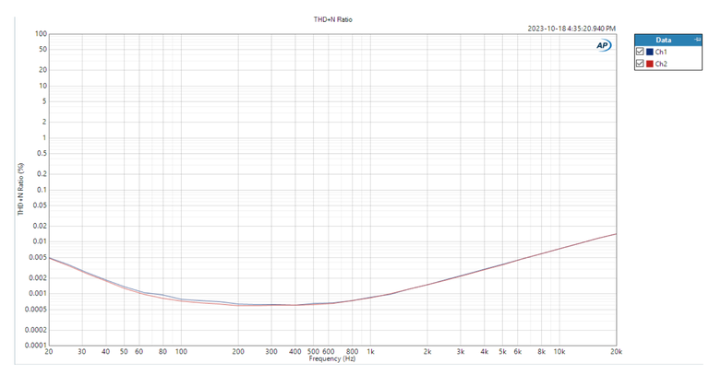Uncheck the Ch2 trace checkbox
The width and height of the screenshot is (709, 375).
641,64
